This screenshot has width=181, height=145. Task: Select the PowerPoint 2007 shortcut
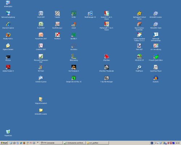click(41, 35)
